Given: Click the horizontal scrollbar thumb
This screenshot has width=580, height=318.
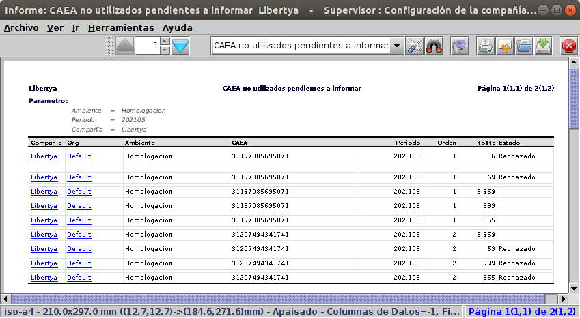Looking at the screenshot, I should [278, 298].
